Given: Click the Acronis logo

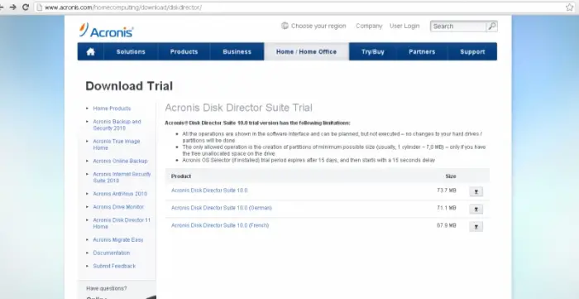Looking at the screenshot, I should (x=107, y=31).
